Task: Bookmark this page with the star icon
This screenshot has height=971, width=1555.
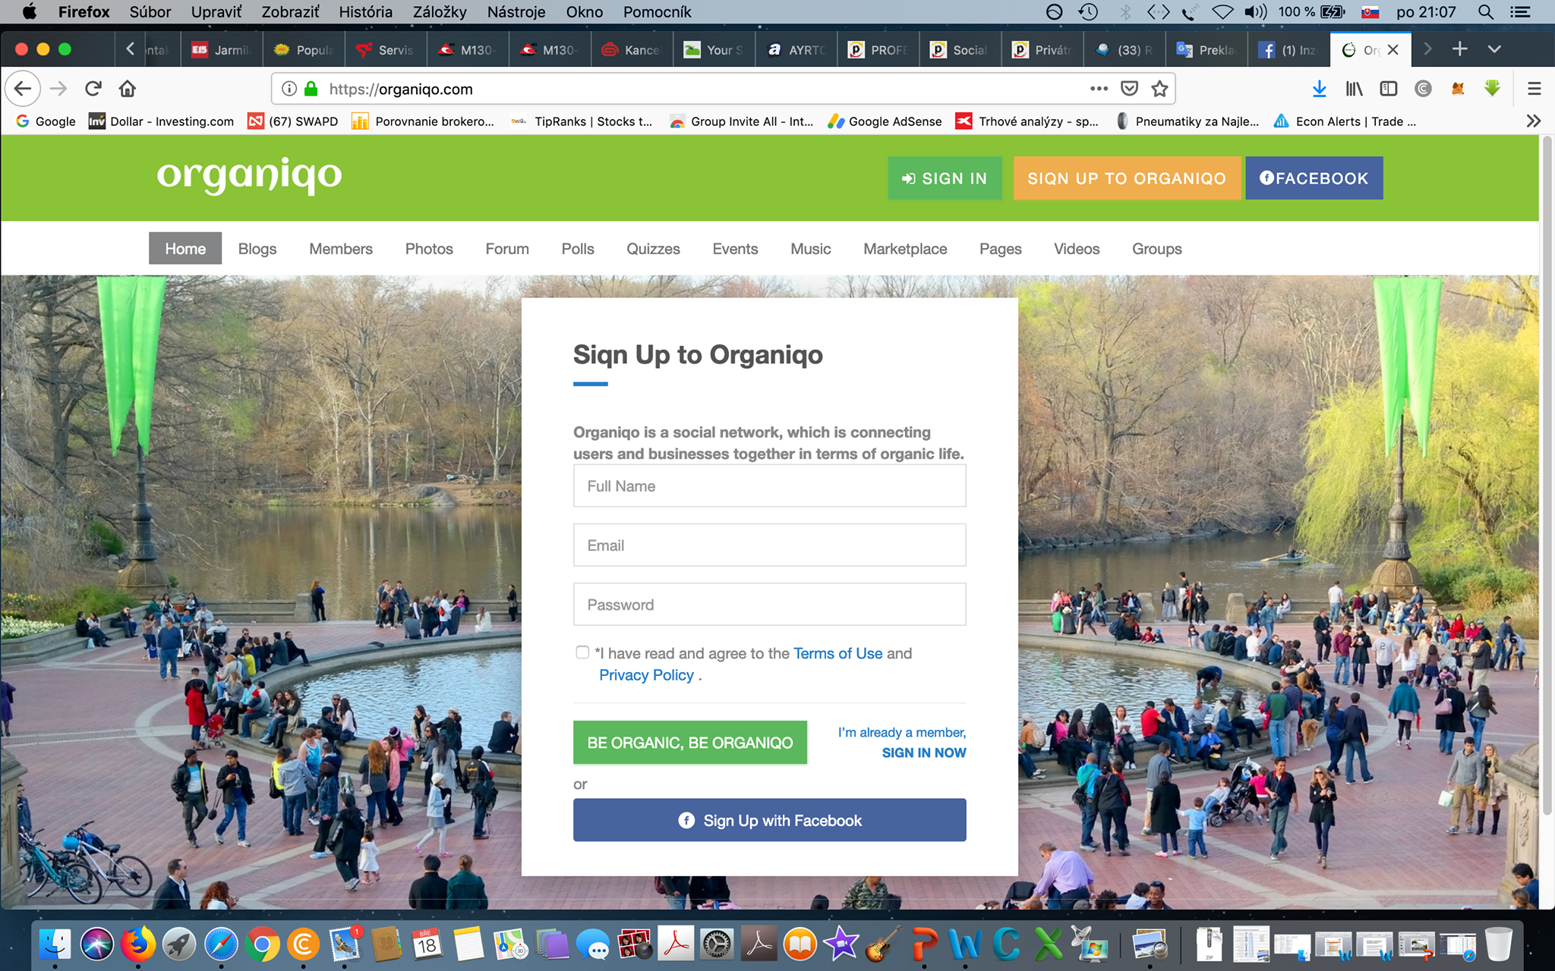Action: coord(1159,89)
